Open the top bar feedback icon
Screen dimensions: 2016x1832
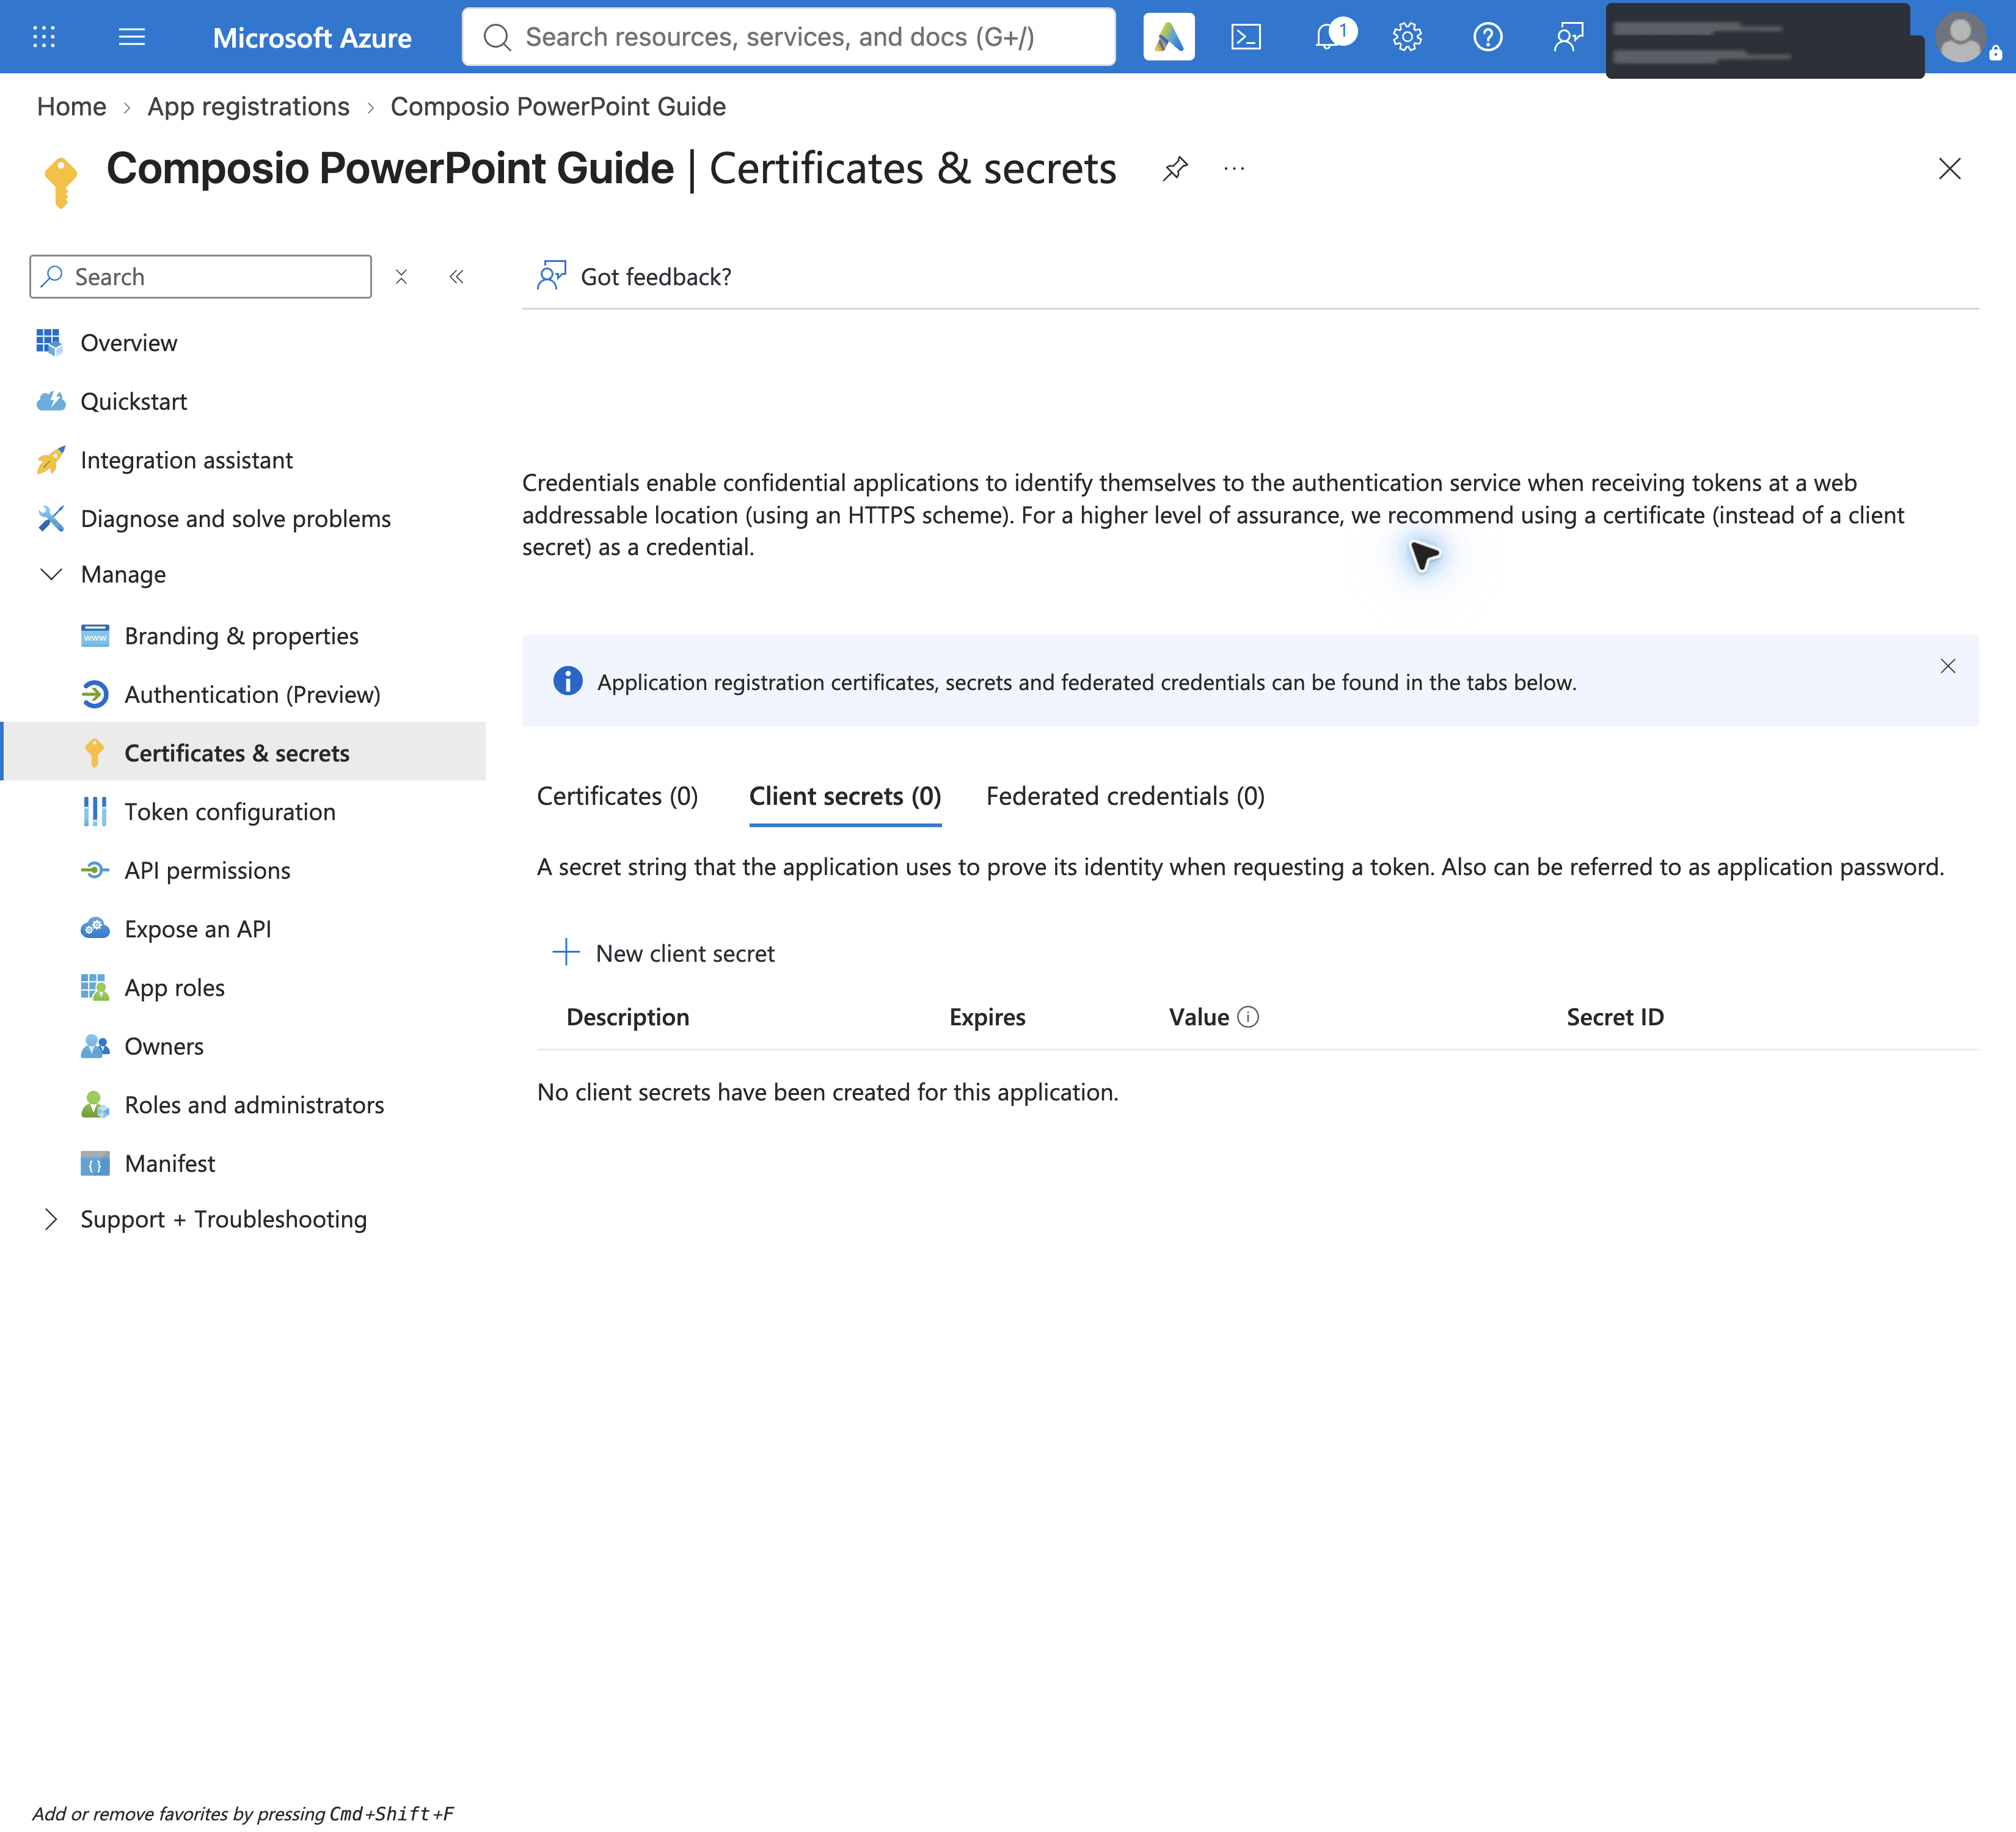point(1568,37)
